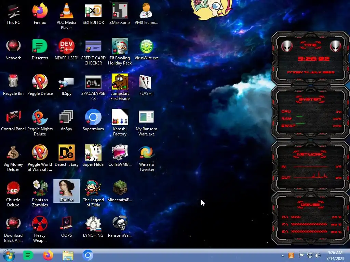Open the Dissenter desktop shortcut
Screen dimensions: 350x262
click(x=40, y=49)
